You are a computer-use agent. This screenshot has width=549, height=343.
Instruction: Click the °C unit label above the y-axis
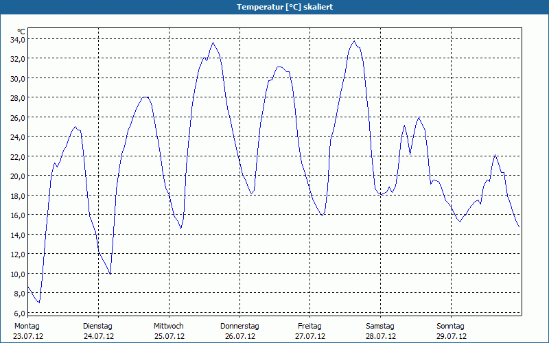pyautogui.click(x=21, y=32)
